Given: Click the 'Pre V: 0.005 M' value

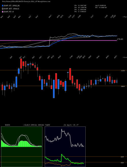Looking at the screenshot, I should point(101,7).
